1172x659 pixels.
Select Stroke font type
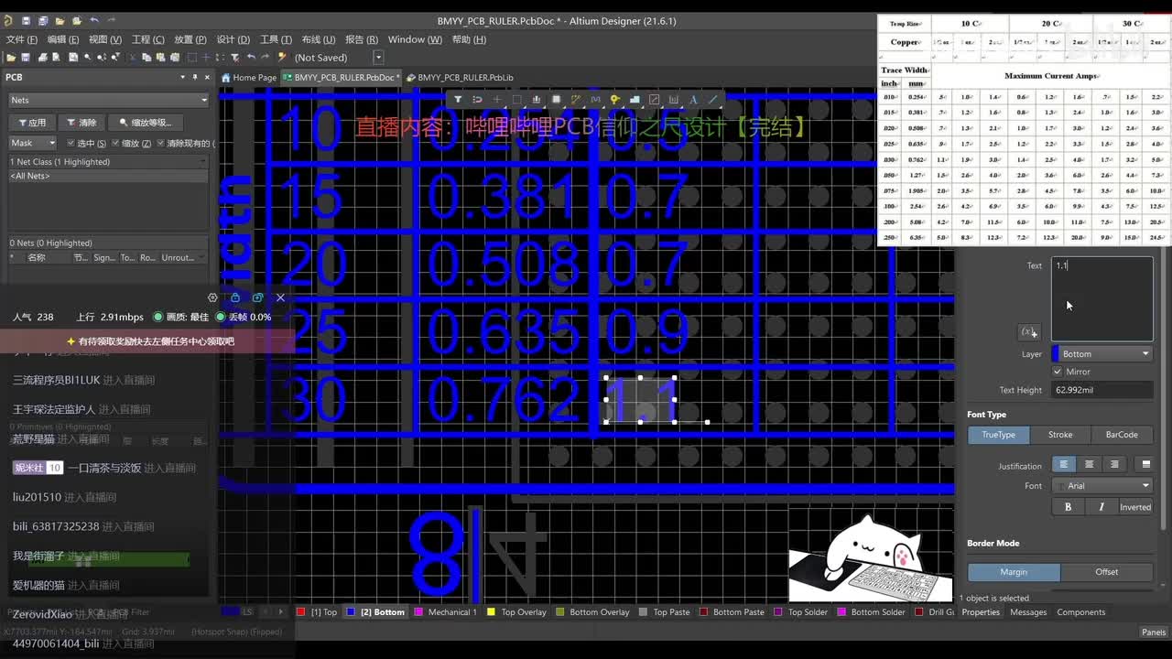[1060, 435]
